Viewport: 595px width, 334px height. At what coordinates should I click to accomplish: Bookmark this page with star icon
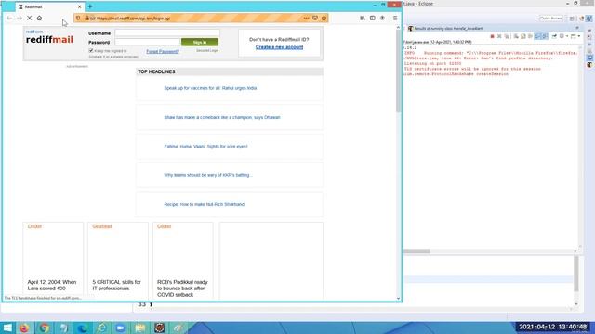pyautogui.click(x=324, y=19)
